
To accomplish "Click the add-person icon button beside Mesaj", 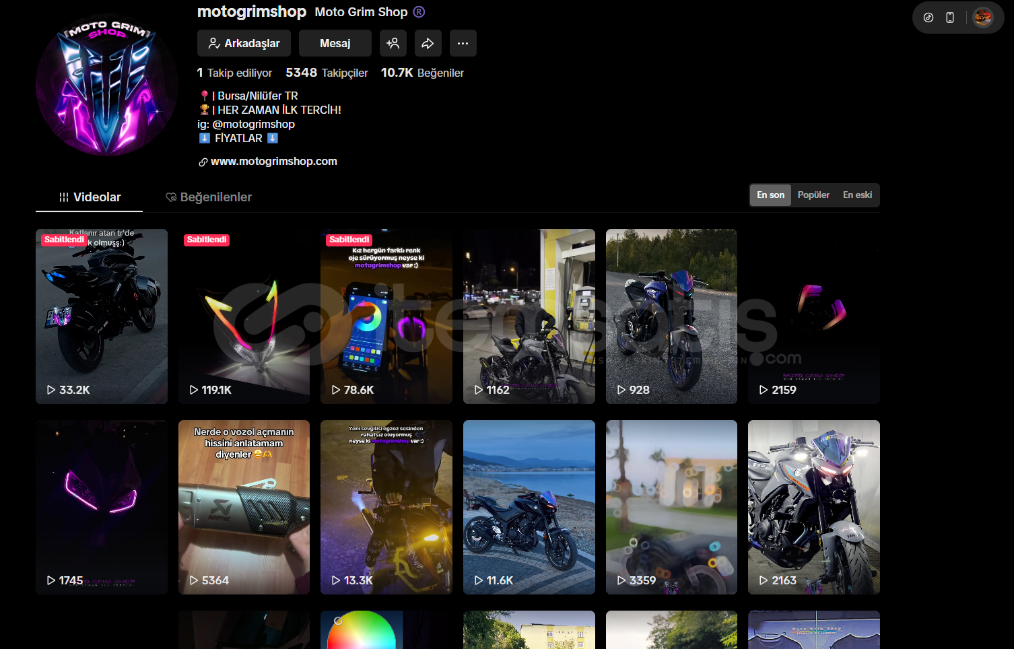I will [393, 43].
